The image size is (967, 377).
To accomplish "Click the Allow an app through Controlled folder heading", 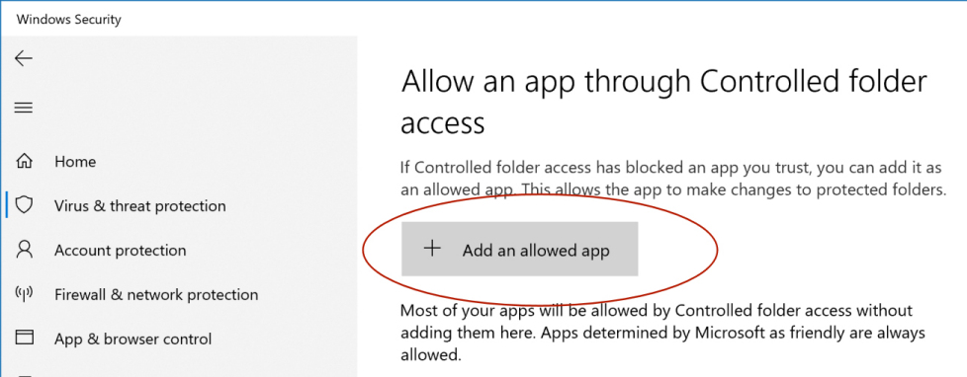I will click(x=663, y=103).
